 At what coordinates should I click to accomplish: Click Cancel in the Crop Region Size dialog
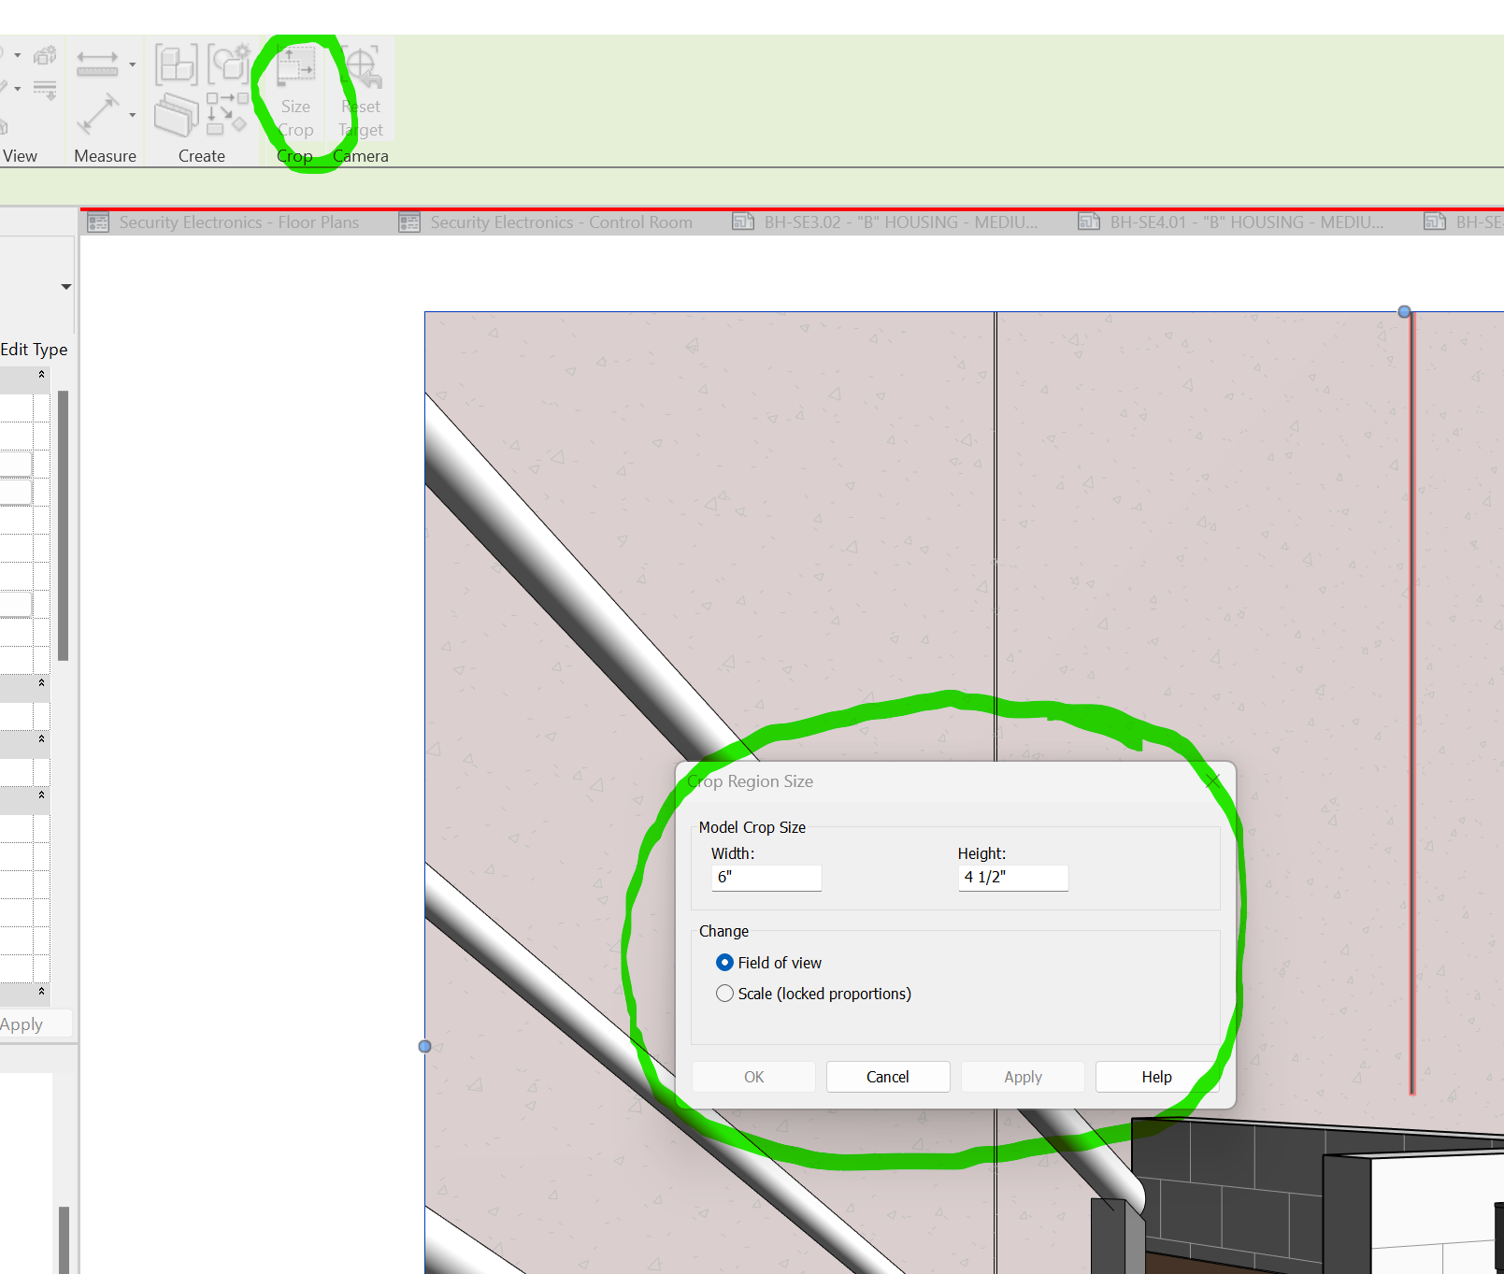[886, 1076]
